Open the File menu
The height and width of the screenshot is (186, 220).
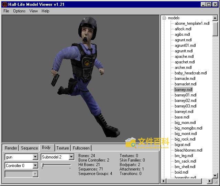(6, 11)
